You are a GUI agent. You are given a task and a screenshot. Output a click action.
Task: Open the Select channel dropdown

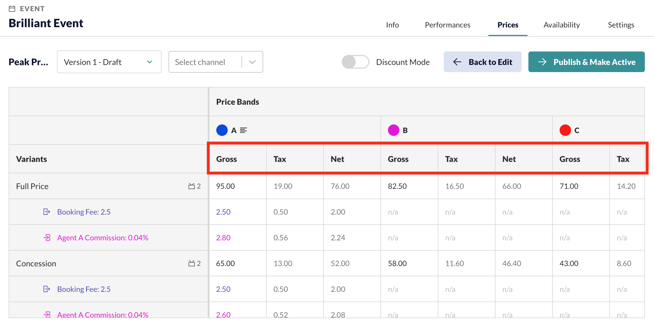(216, 62)
